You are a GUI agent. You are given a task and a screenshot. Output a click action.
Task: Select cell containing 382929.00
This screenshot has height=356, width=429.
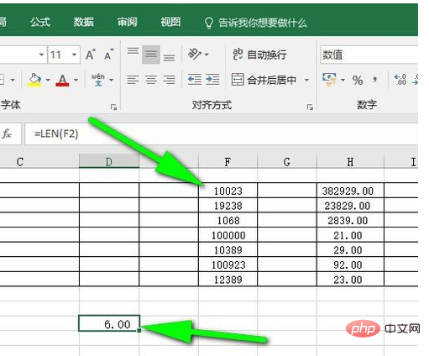point(350,191)
